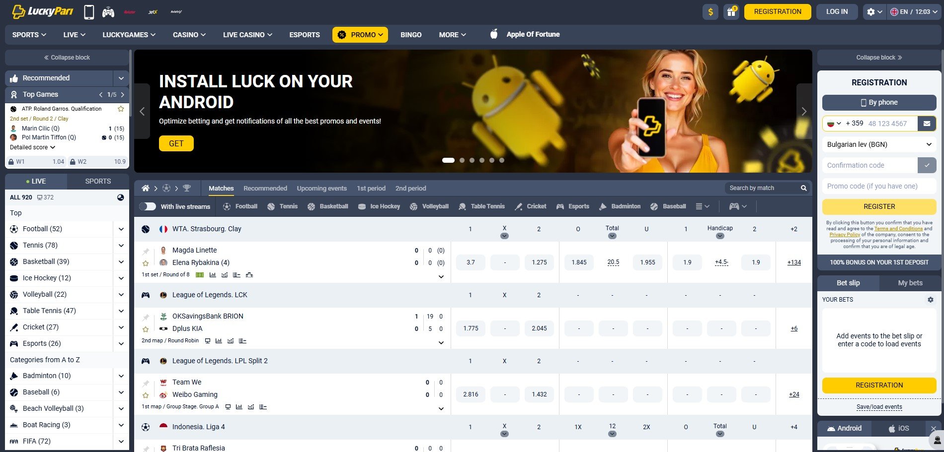Open statistics chart icon for Rybakina match
The width and height of the screenshot is (944, 452).
click(x=213, y=275)
